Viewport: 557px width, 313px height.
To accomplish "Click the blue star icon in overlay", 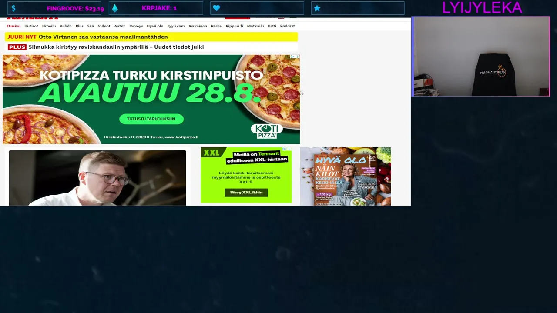I will [x=317, y=8].
